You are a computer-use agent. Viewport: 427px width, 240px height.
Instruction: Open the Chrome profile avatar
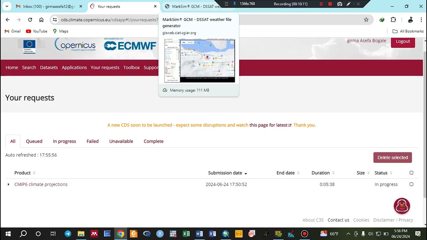pyautogui.click(x=410, y=20)
